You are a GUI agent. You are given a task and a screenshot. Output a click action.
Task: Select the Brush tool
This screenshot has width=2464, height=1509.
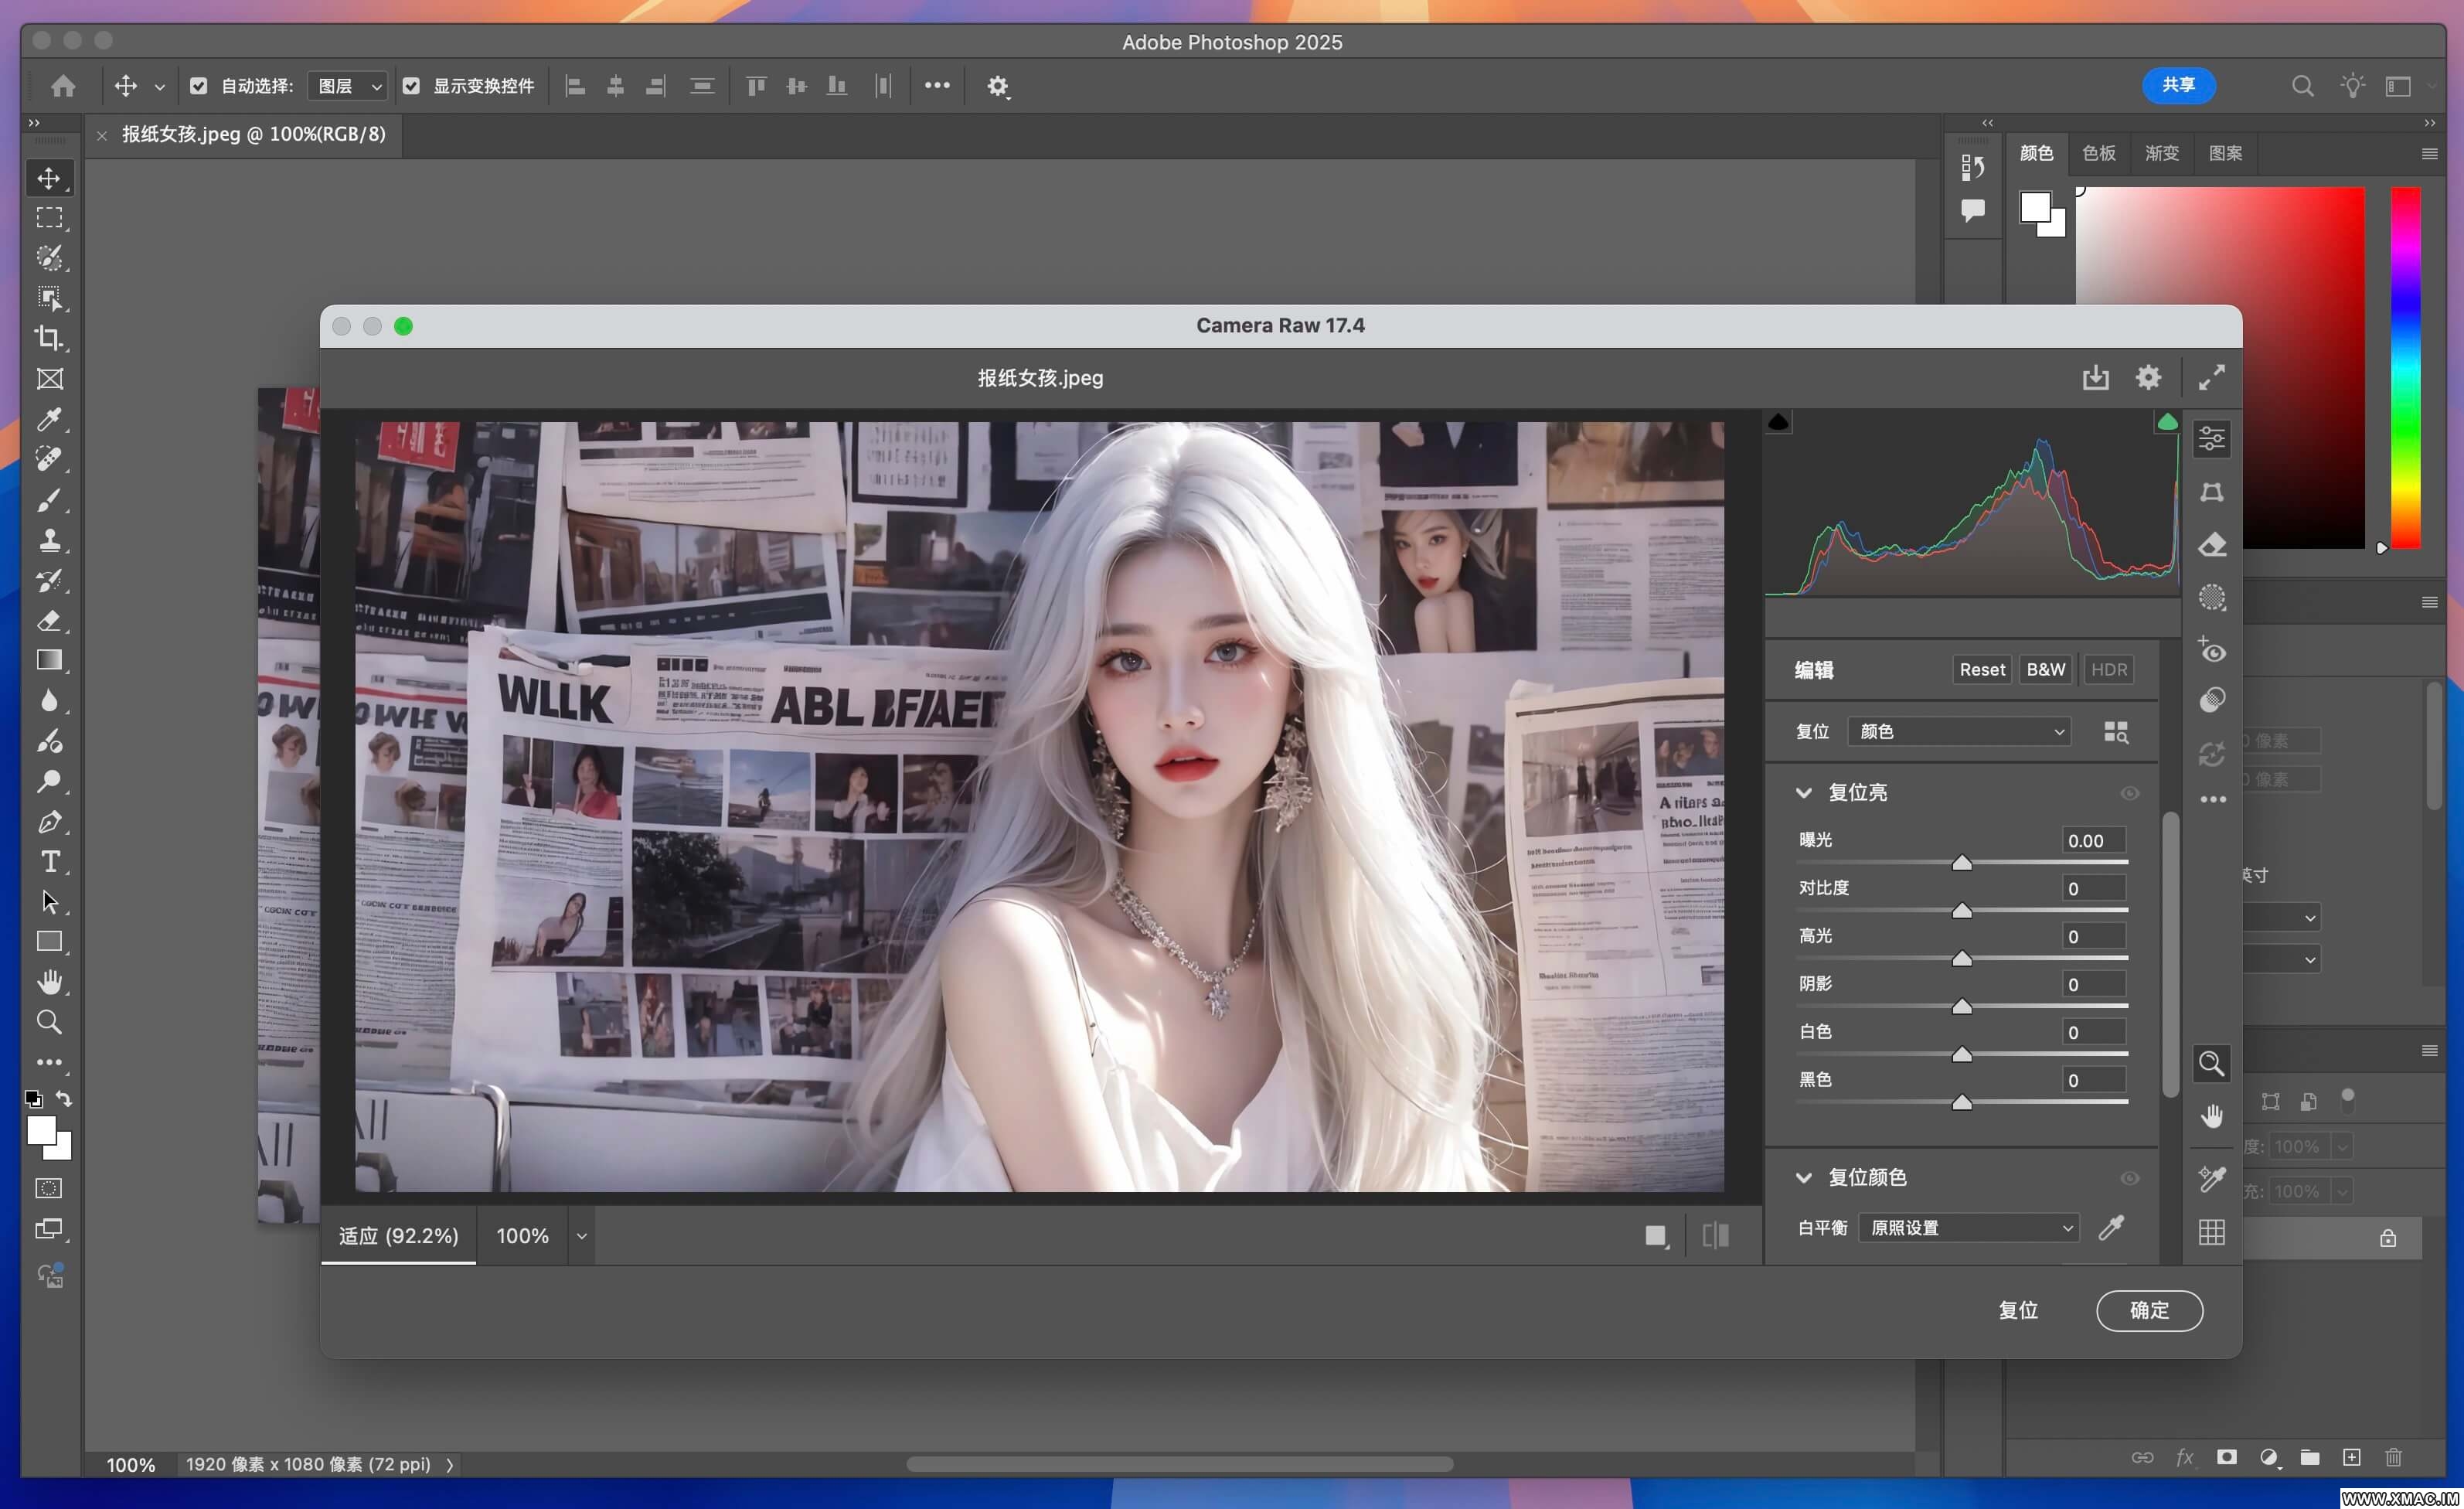click(49, 500)
